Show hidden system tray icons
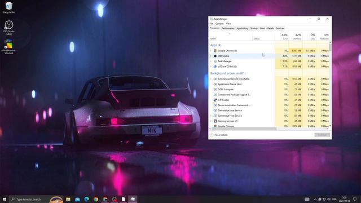361x203 pixels. 315,199
